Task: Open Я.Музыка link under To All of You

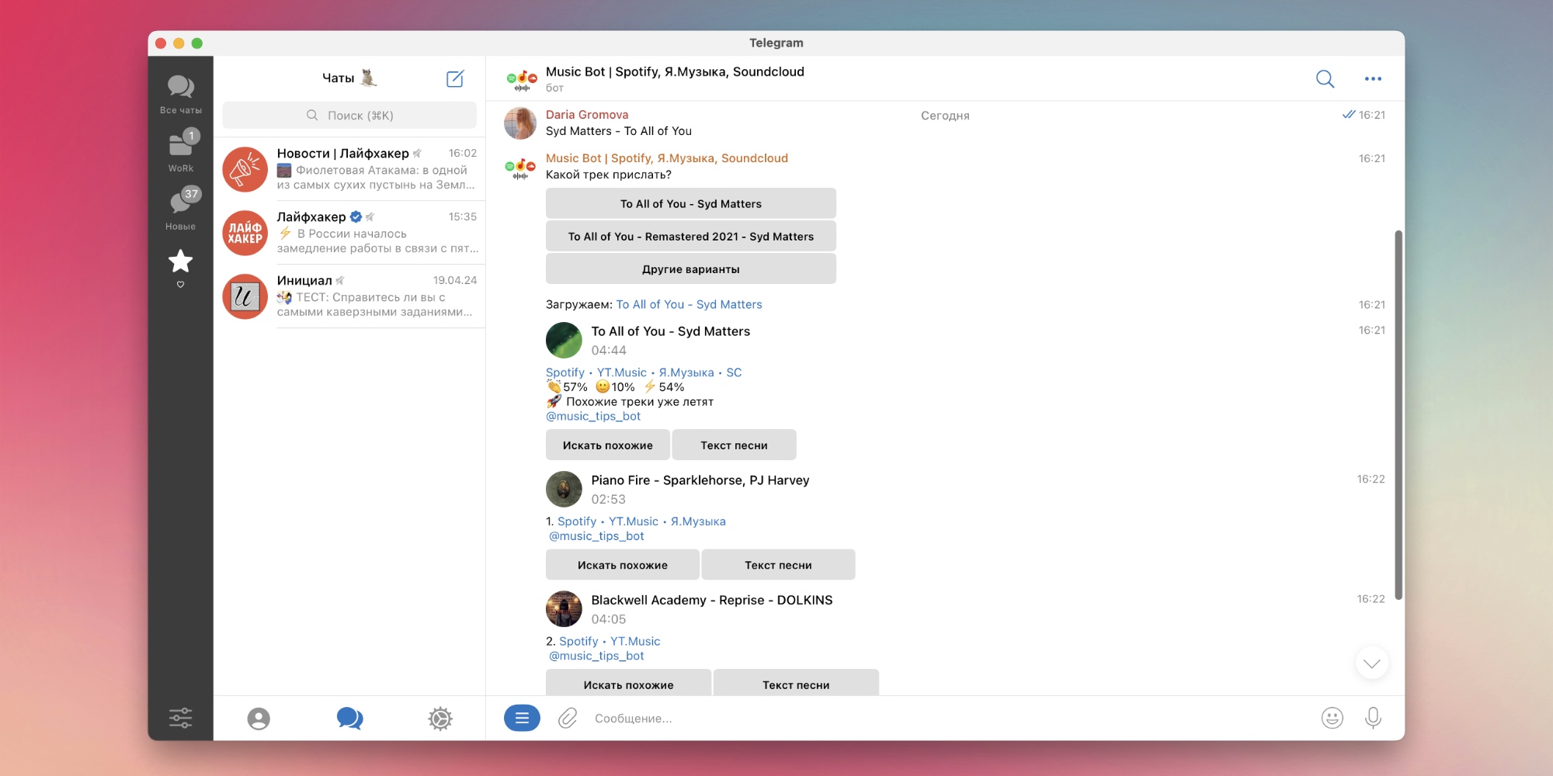Action: pyautogui.click(x=686, y=372)
